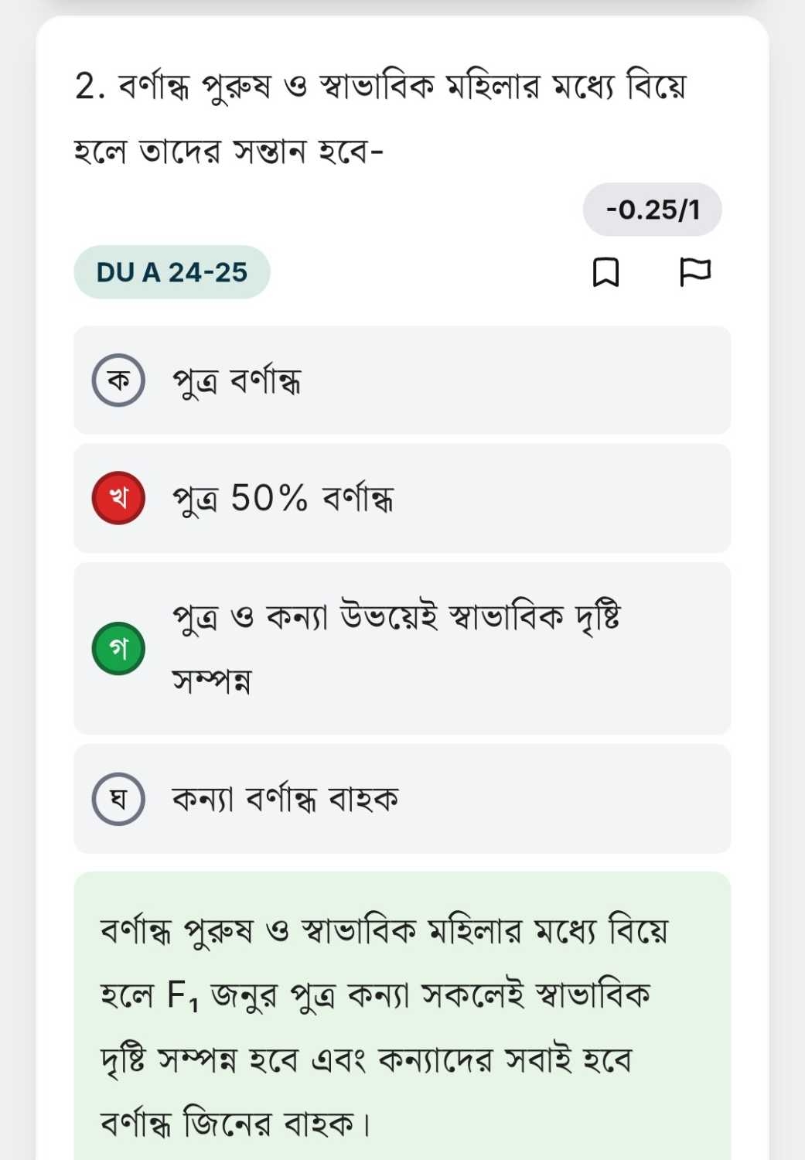Viewport: 805px width, 1160px height.
Task: Tap the answer text "পুত্র বর্ণান্ধ"
Action: coord(237,380)
